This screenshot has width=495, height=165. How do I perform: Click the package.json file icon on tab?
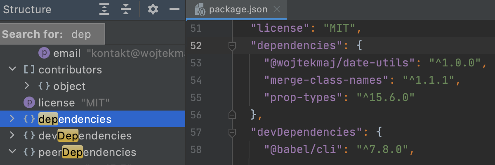tap(200, 10)
